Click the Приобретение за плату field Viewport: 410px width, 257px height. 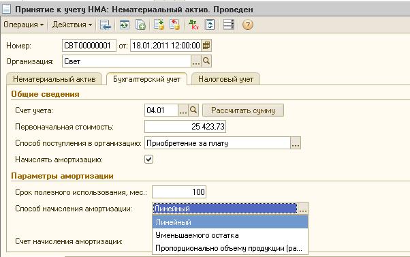pos(217,143)
